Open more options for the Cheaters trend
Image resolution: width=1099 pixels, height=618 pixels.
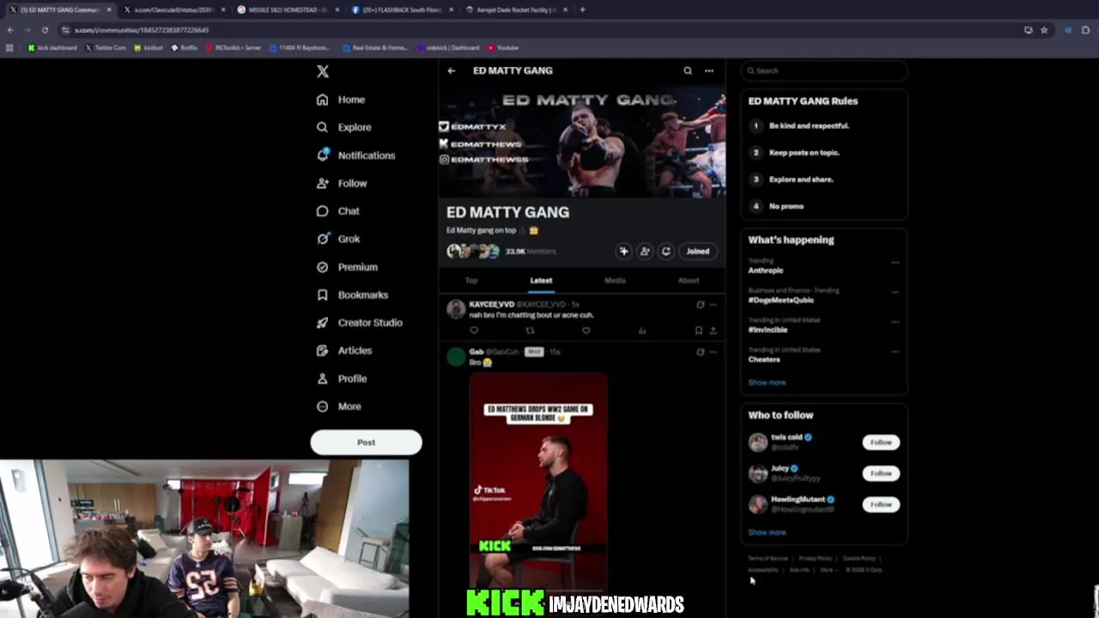coord(895,351)
